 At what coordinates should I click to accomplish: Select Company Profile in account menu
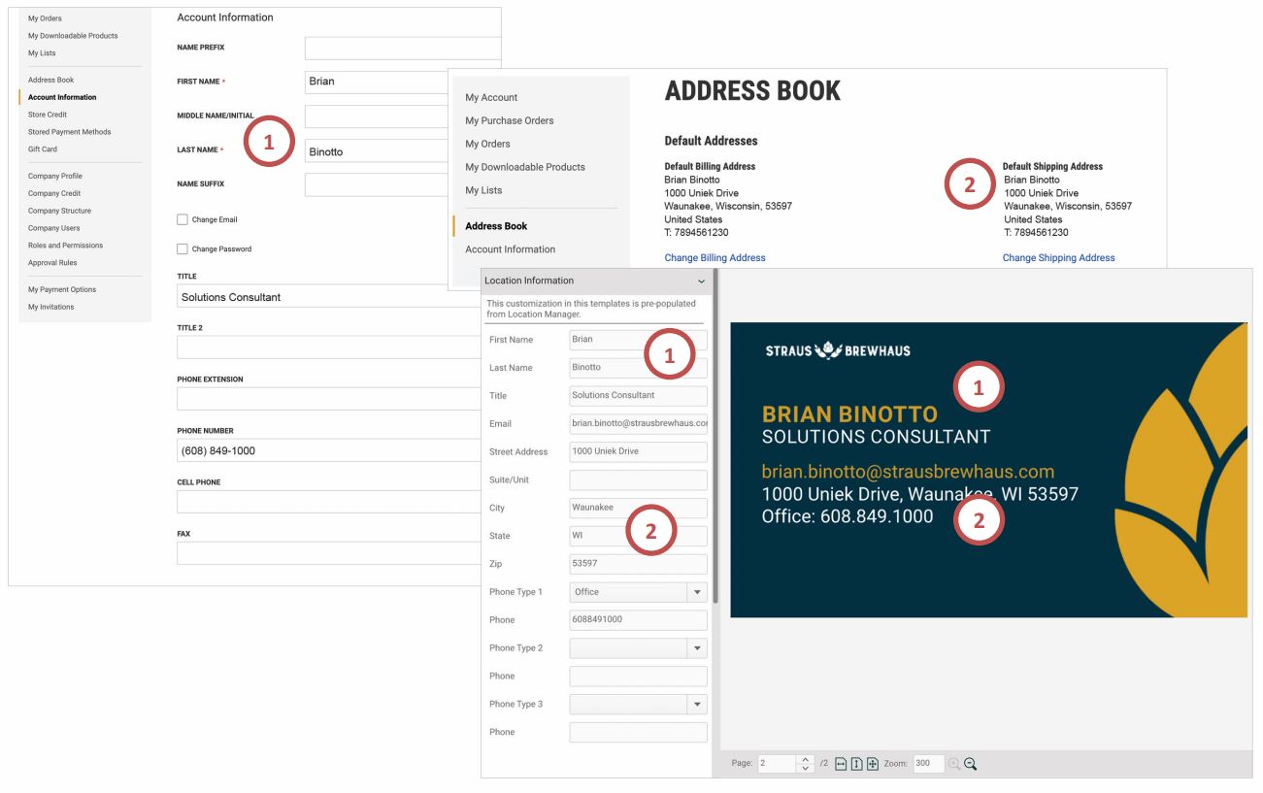tap(55, 176)
